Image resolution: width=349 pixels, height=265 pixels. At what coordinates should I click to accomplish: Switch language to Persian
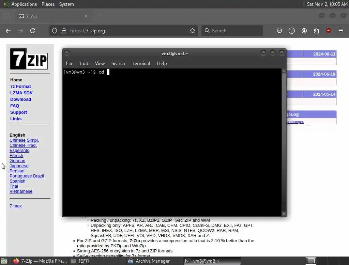(17, 171)
